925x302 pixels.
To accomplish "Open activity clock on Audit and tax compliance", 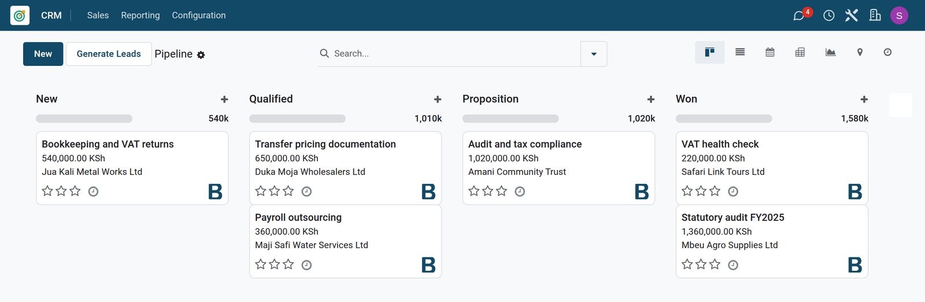I will pos(520,191).
